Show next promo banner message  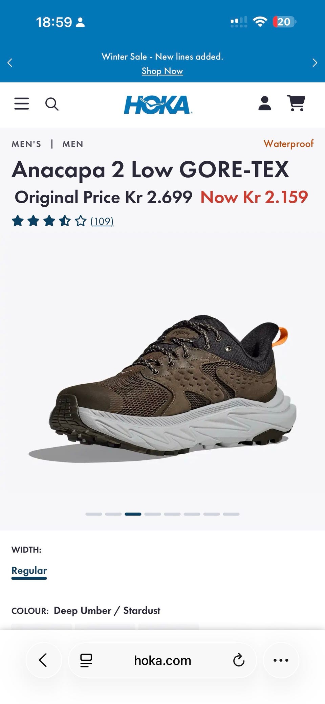coord(315,63)
